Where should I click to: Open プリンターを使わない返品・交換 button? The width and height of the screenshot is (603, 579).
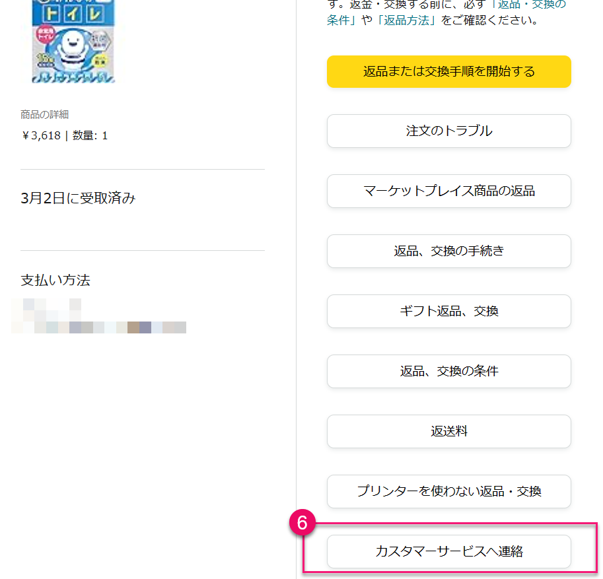(x=448, y=491)
